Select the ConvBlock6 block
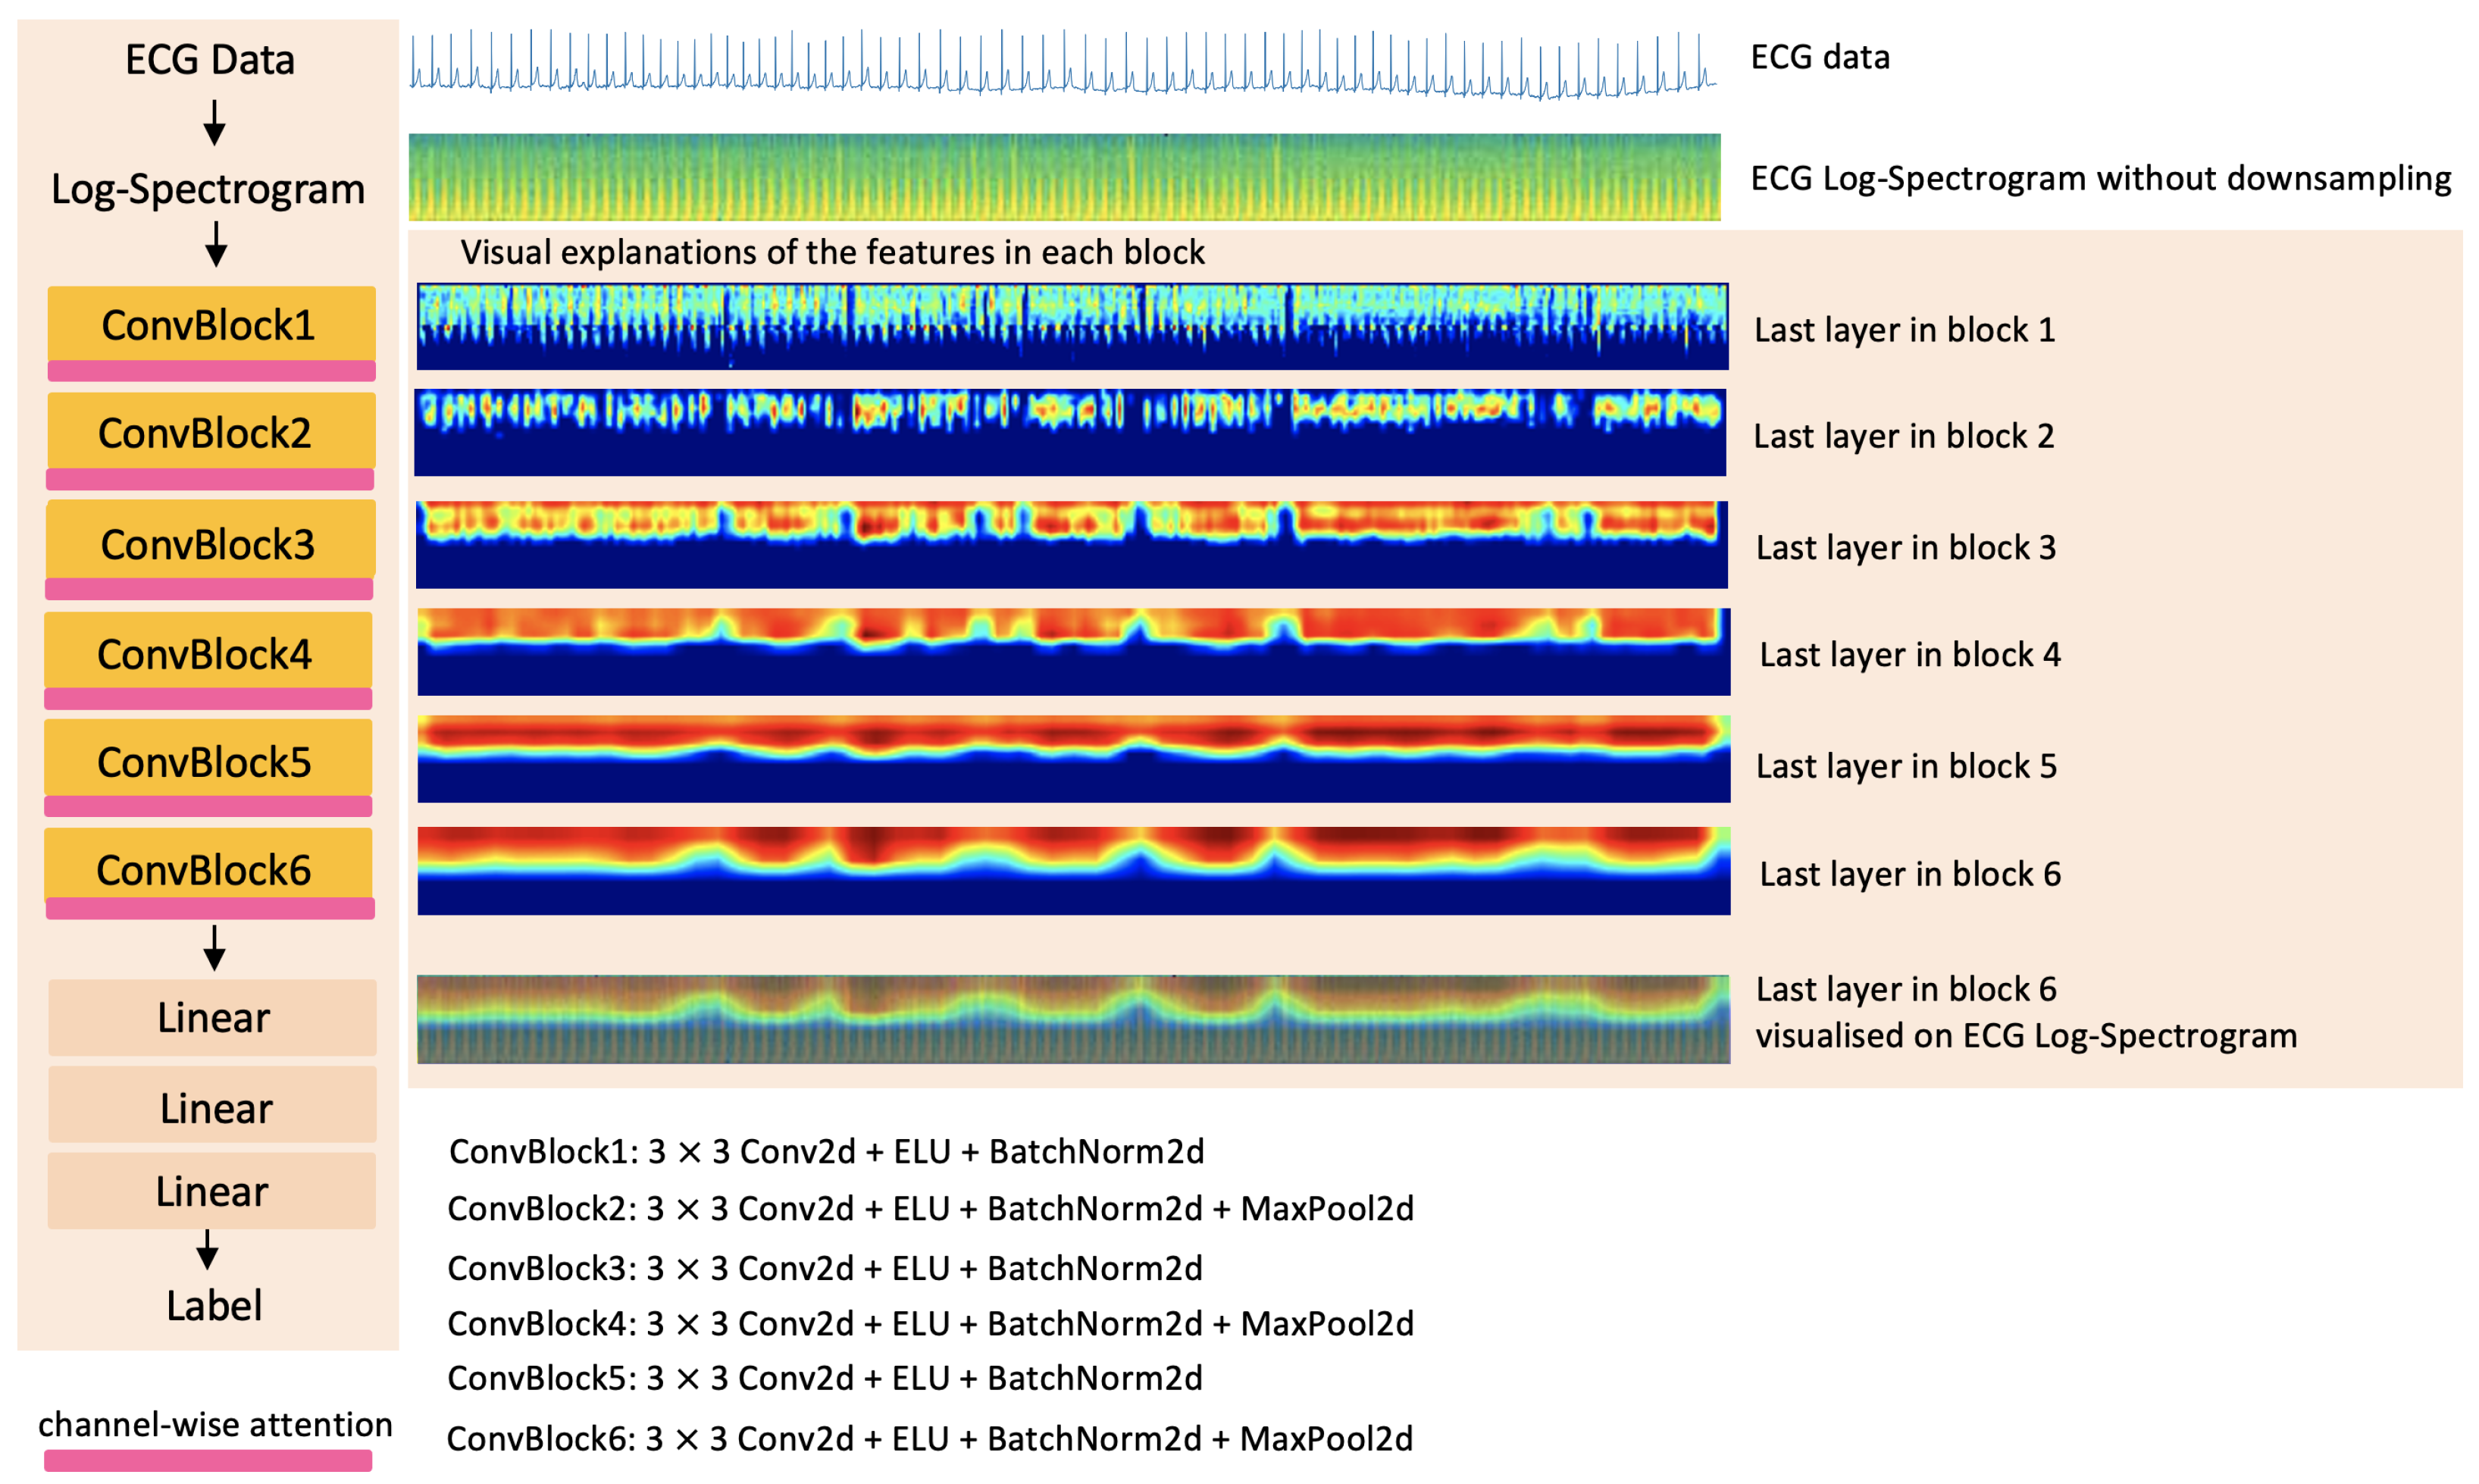This screenshot has height=1484, width=2479. pos(208,865)
